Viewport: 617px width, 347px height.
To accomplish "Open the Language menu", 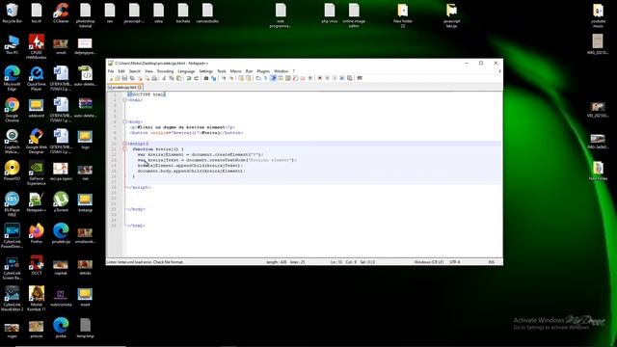I will pyautogui.click(x=186, y=71).
